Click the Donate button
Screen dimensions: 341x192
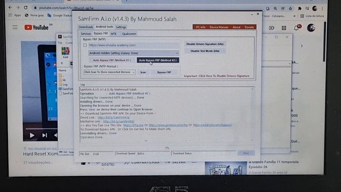click(249, 27)
